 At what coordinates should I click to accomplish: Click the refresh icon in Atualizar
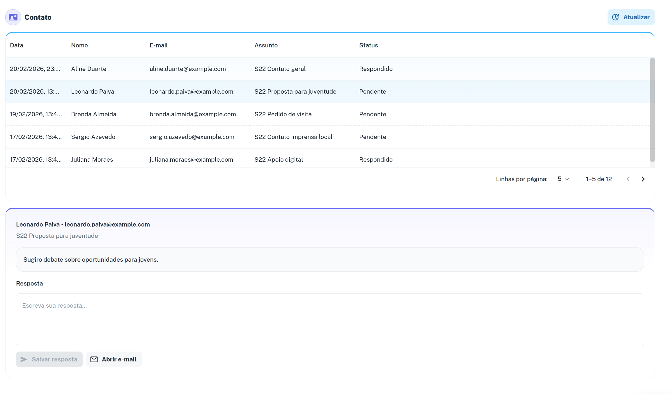[x=615, y=17]
